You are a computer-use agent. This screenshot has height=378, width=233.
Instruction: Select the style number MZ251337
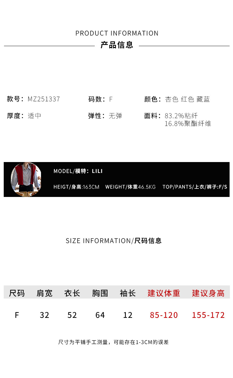coord(44,99)
